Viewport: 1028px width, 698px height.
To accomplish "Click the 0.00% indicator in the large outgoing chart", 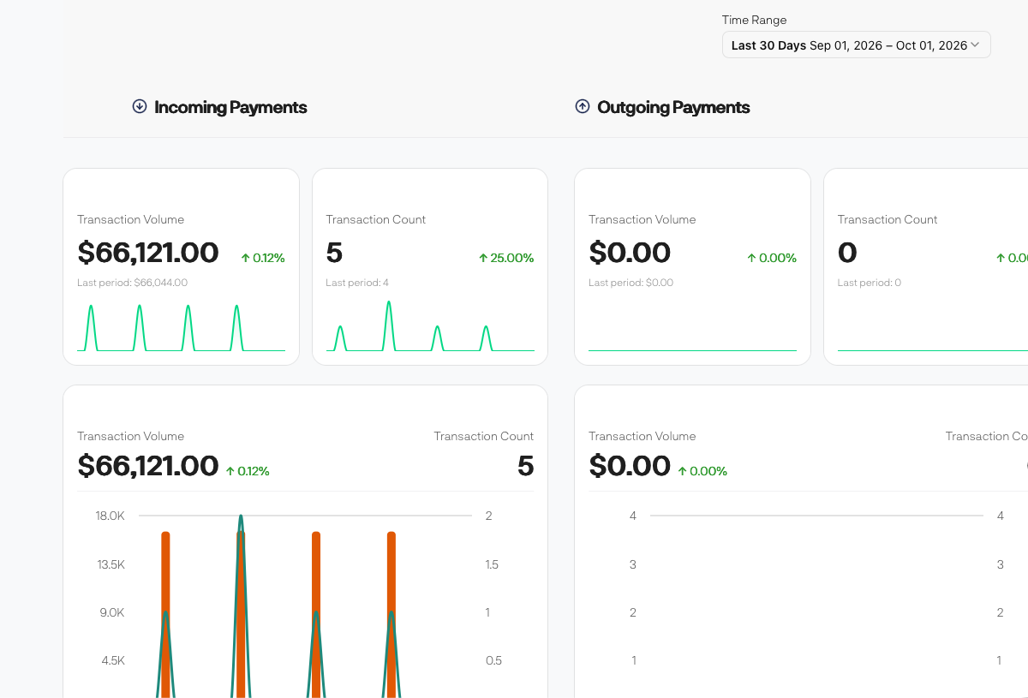I will coord(702,471).
